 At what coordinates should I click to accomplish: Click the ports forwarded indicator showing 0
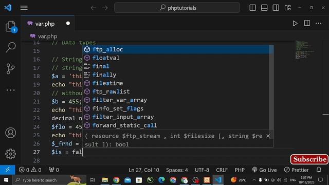click(x=53, y=170)
